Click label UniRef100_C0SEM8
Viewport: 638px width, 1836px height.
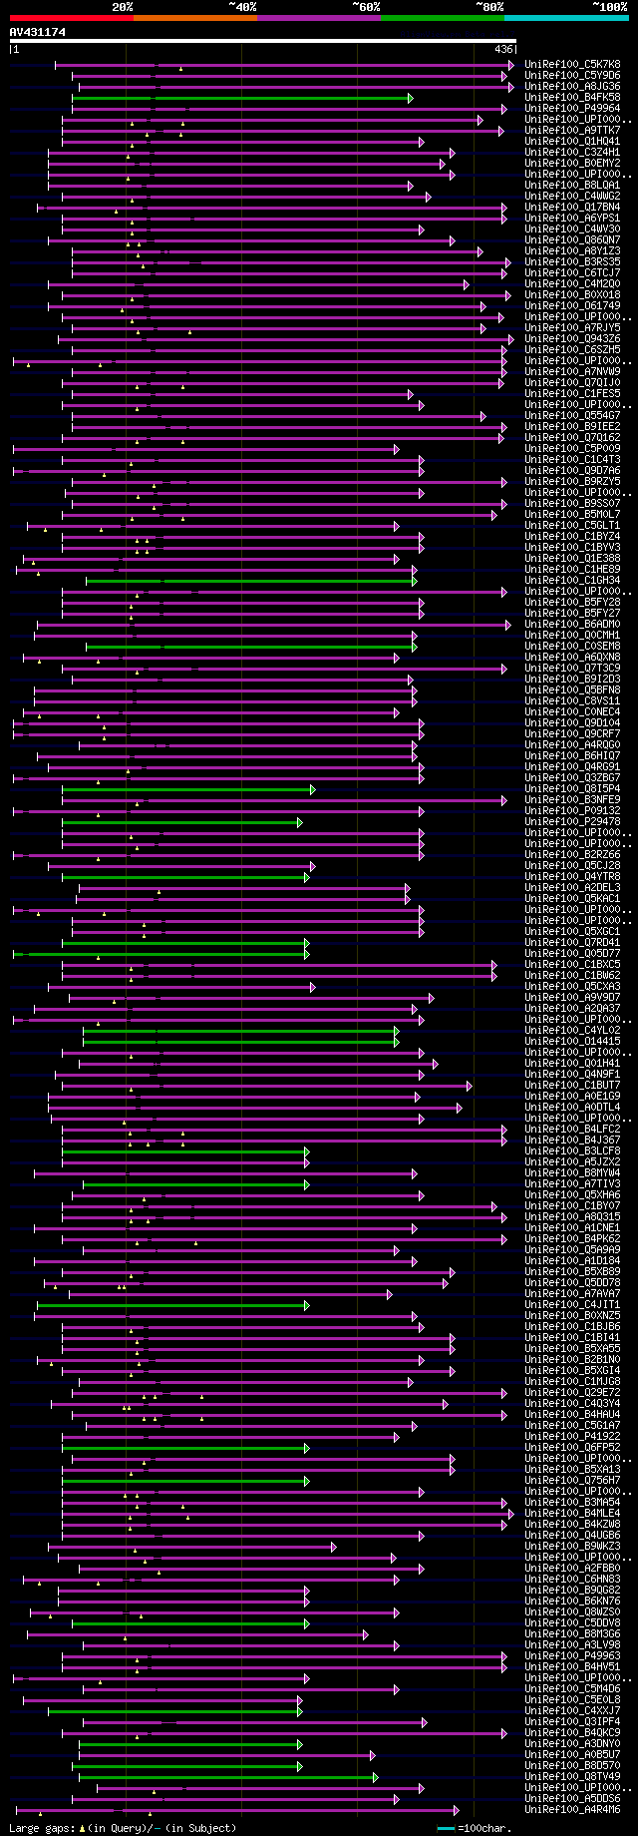pyautogui.click(x=572, y=646)
